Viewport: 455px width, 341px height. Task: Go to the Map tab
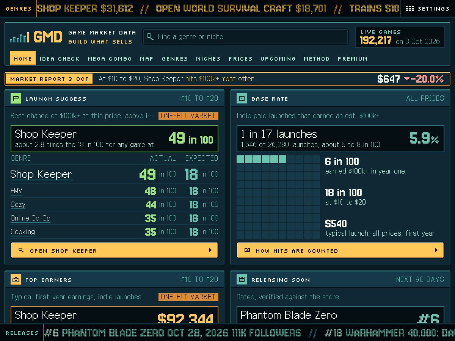click(147, 58)
